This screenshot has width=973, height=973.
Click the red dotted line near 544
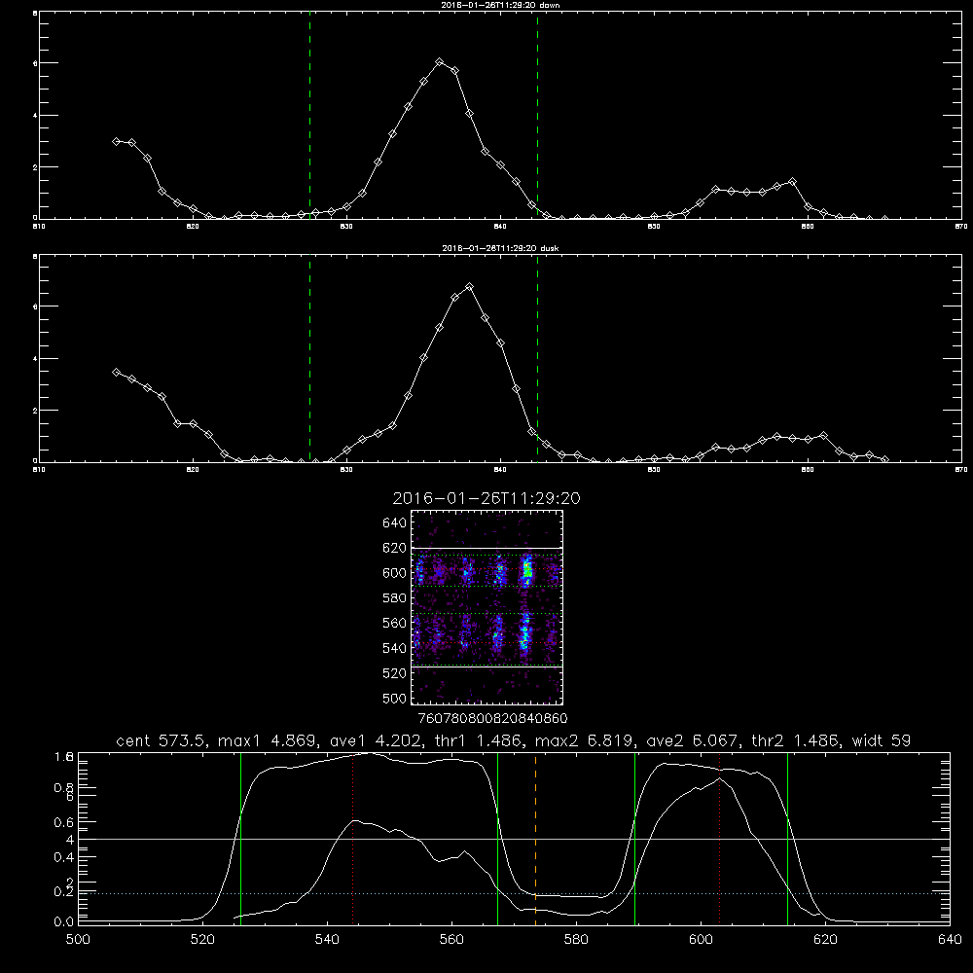352,838
